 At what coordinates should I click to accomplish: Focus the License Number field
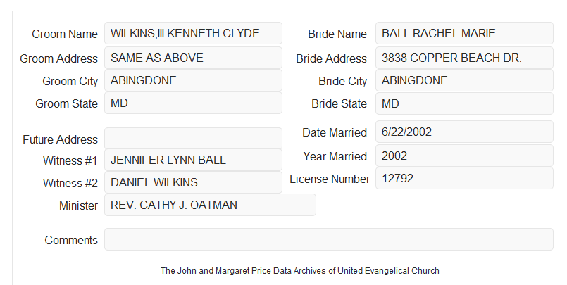point(464,178)
